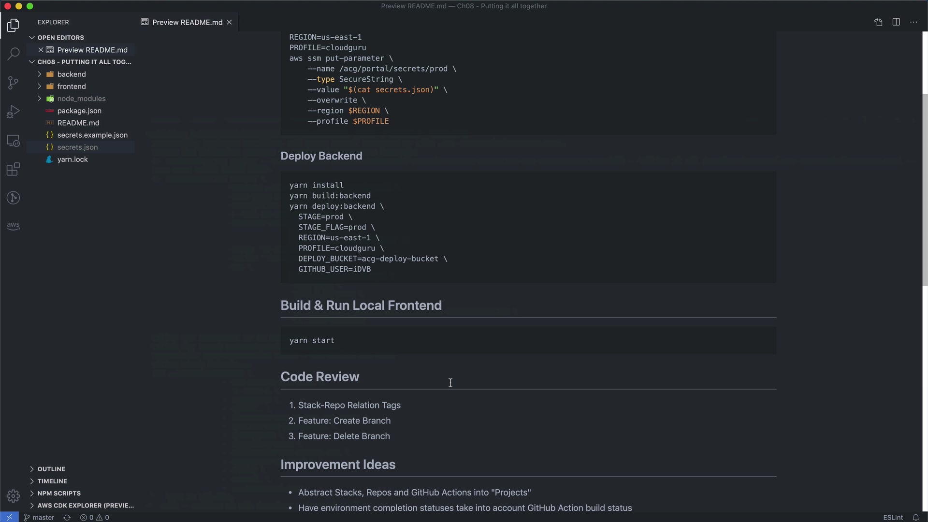Expand the frontend folder
Viewport: 928px width, 522px height.
coord(71,86)
